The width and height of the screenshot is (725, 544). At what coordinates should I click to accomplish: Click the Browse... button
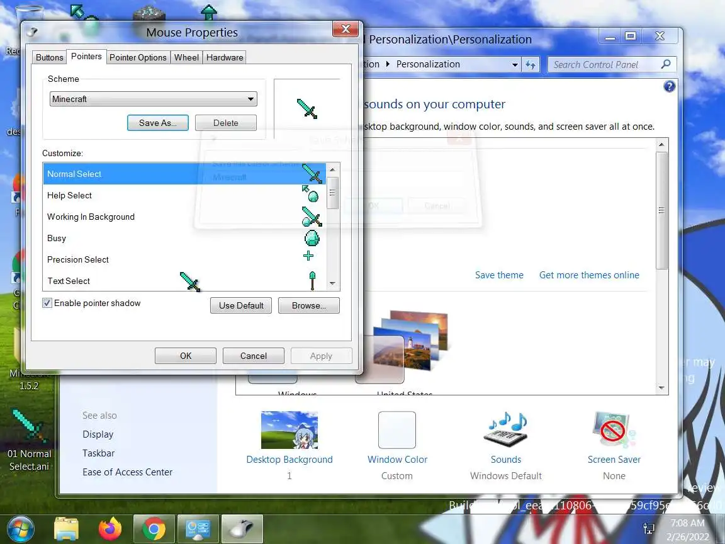click(309, 305)
